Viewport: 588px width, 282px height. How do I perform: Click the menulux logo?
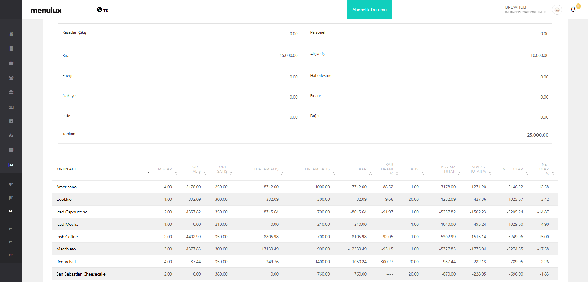tap(46, 10)
